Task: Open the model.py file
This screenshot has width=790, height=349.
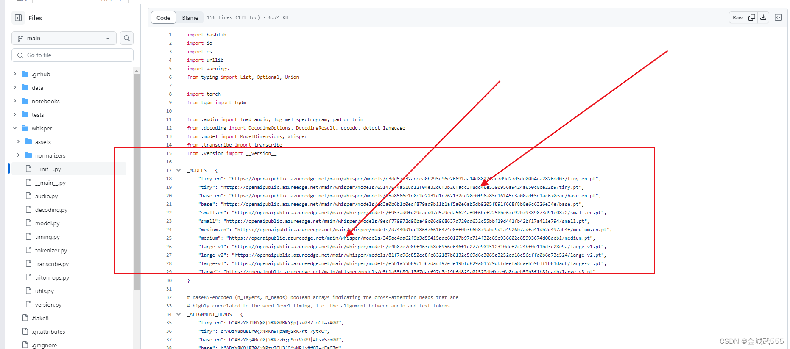Action: click(x=47, y=223)
